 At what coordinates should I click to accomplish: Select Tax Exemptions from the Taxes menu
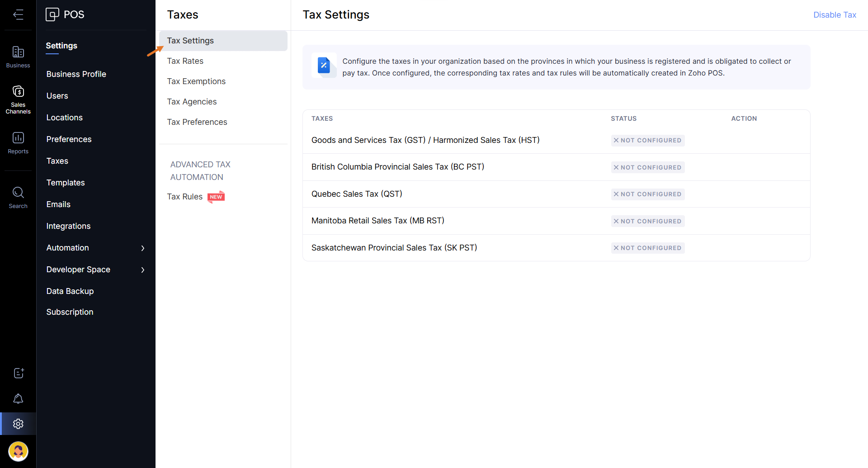point(196,81)
